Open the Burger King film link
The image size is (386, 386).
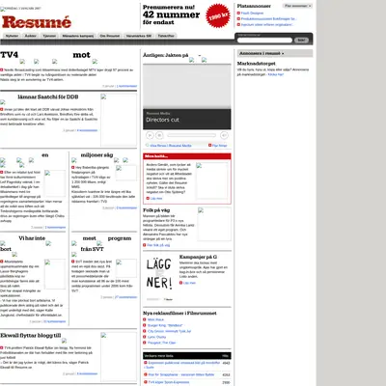click(165, 325)
